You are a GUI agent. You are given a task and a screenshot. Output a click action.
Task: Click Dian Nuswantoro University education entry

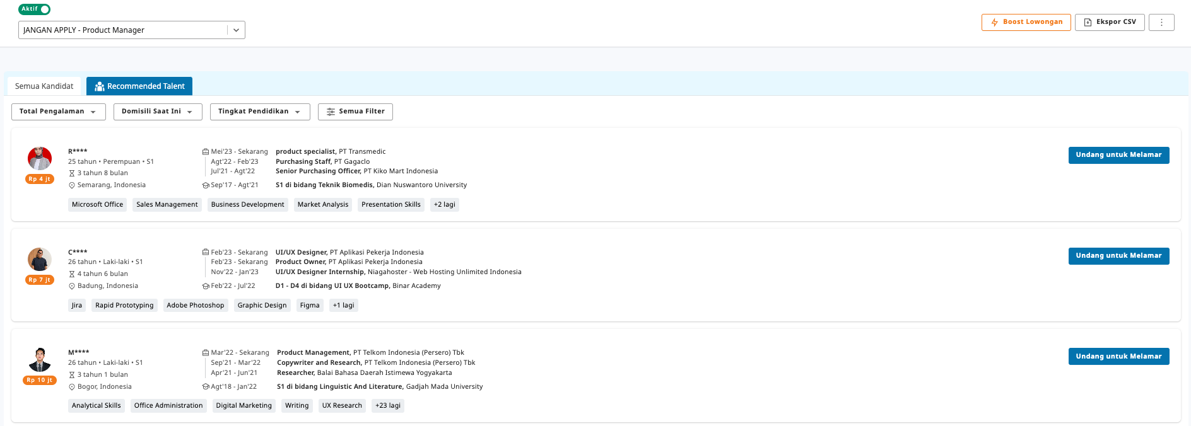pos(372,185)
